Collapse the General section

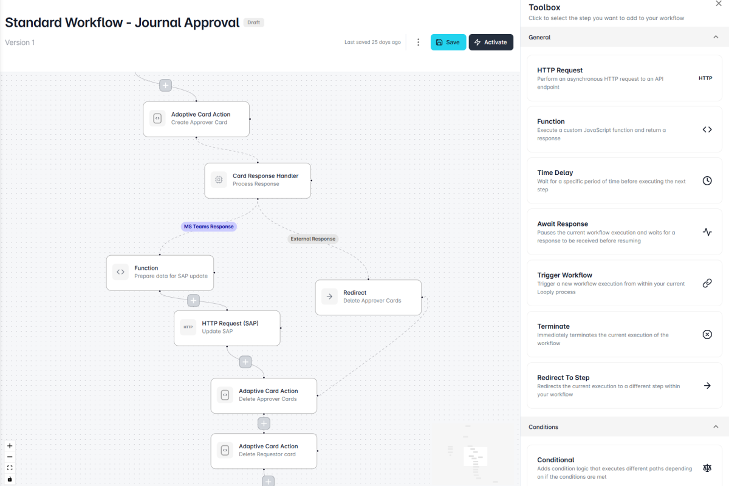[x=715, y=37]
